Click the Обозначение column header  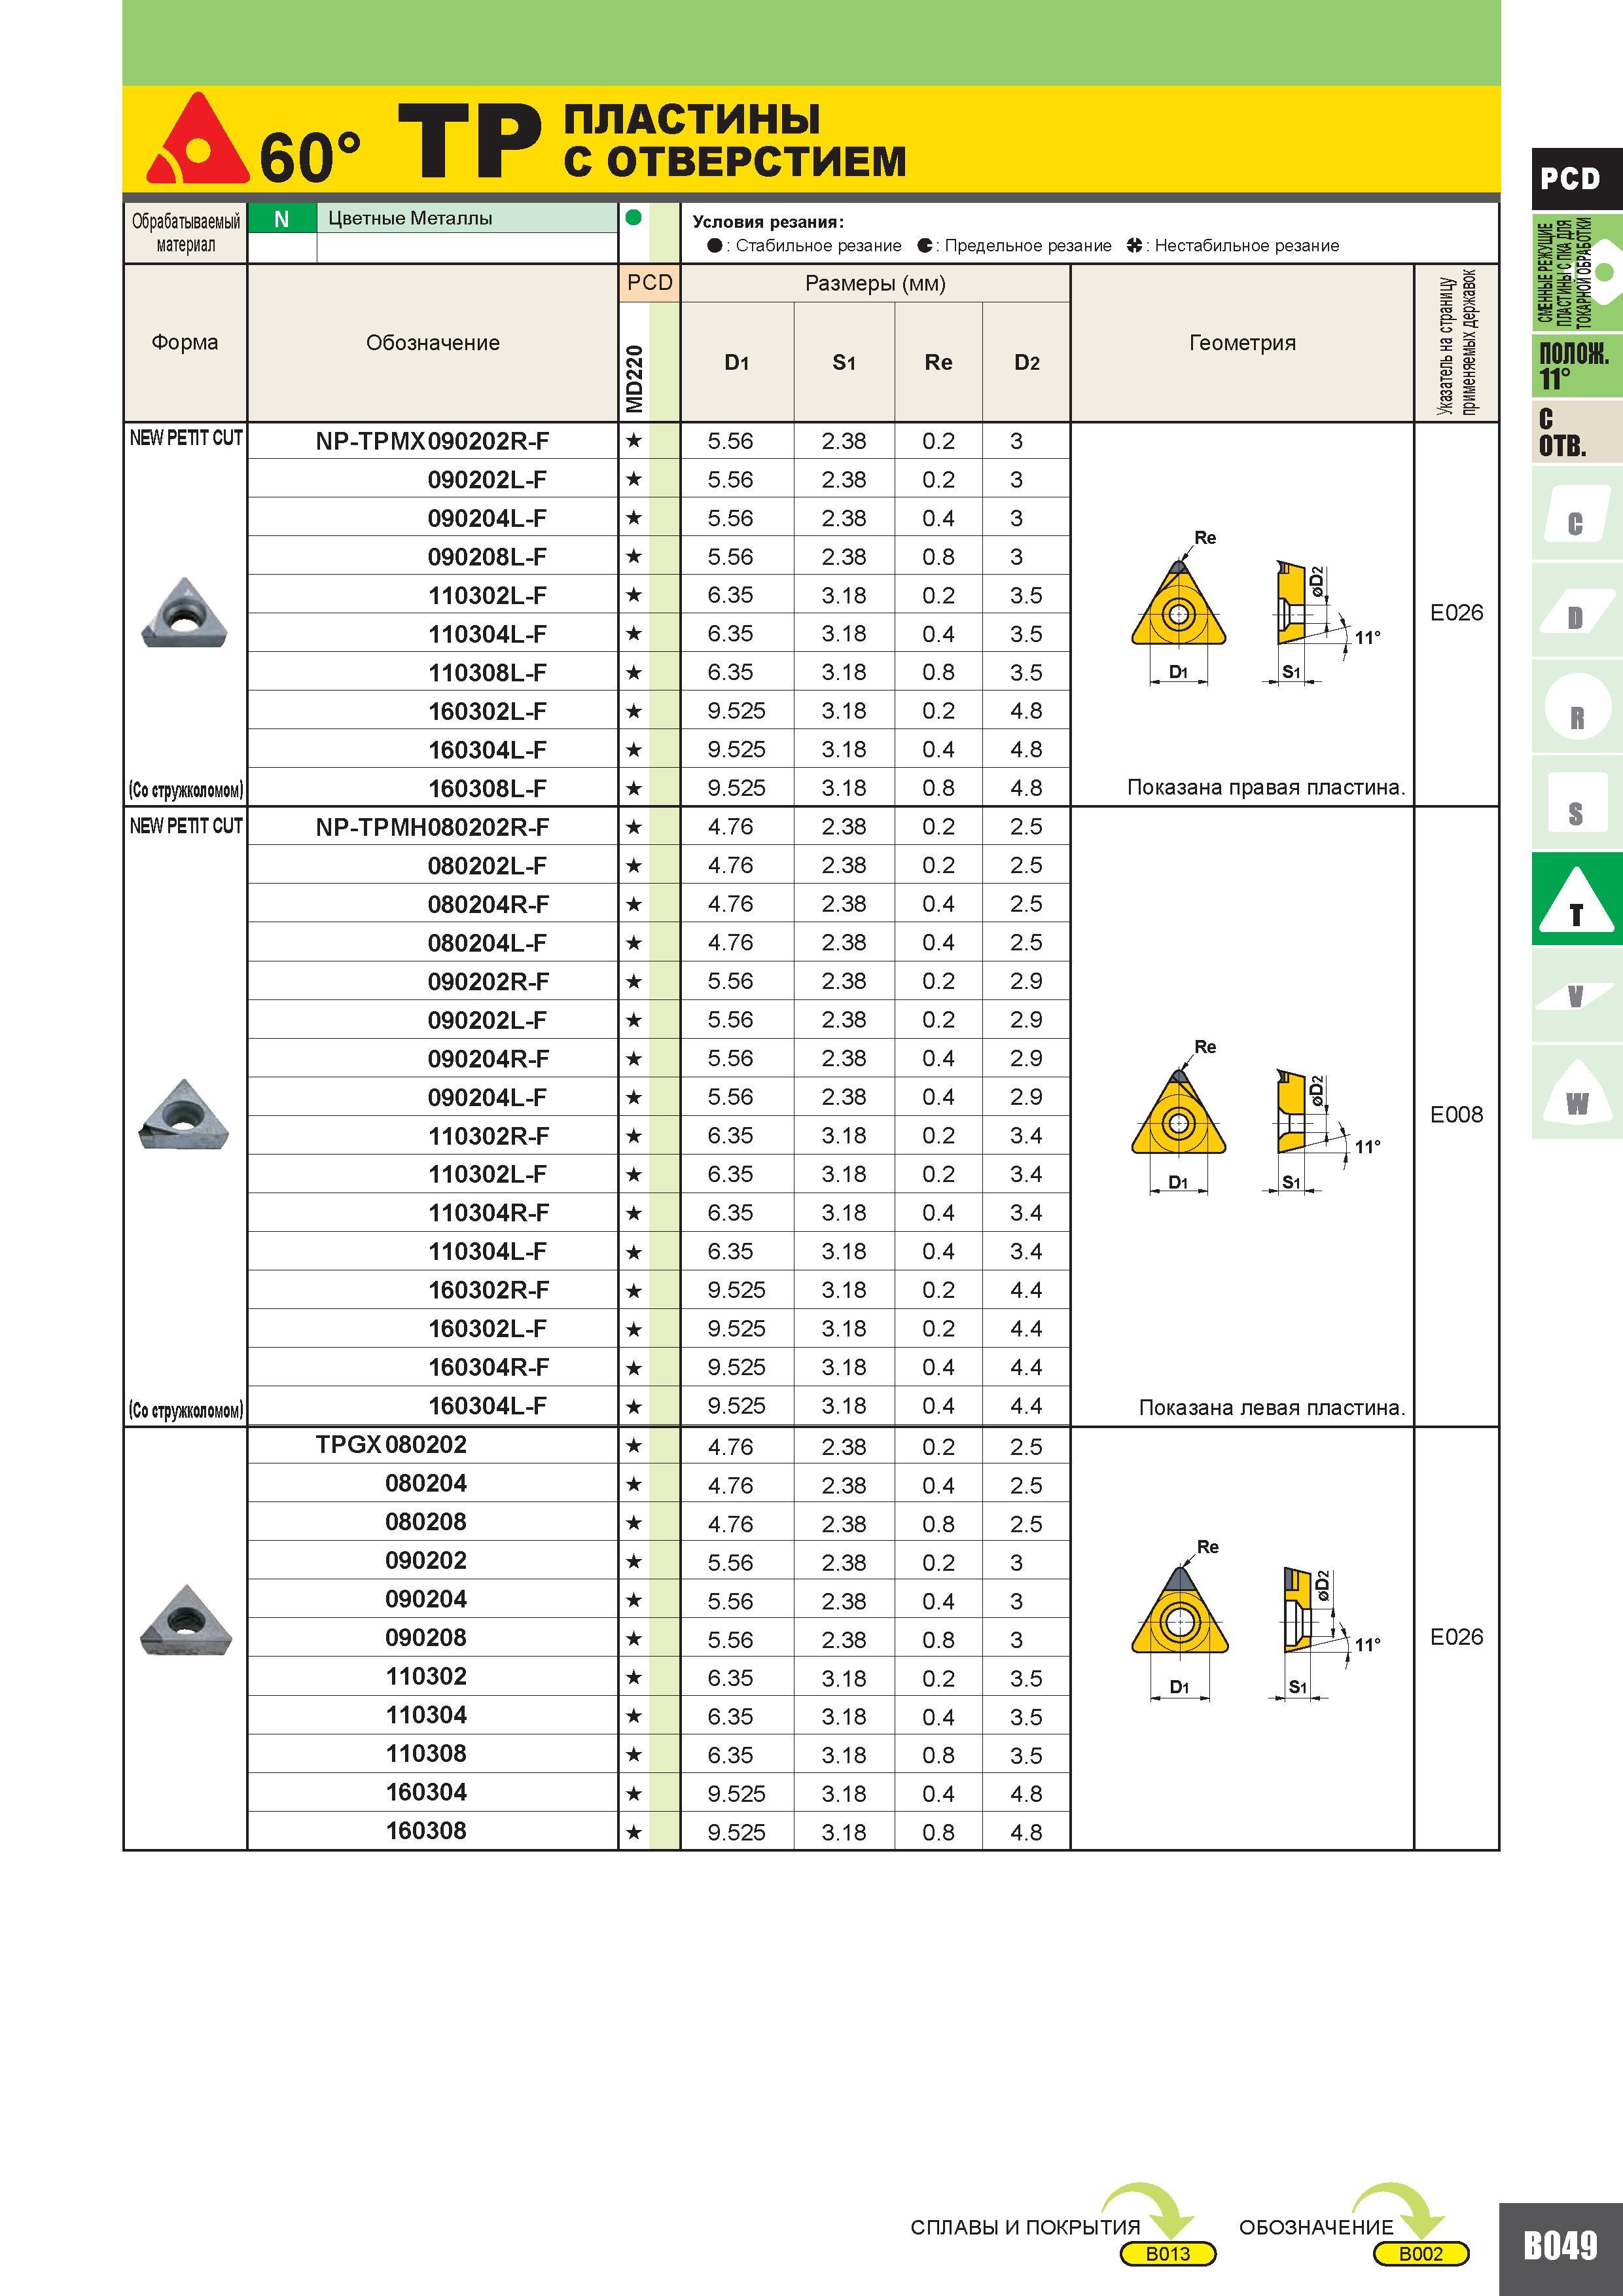pos(433,343)
